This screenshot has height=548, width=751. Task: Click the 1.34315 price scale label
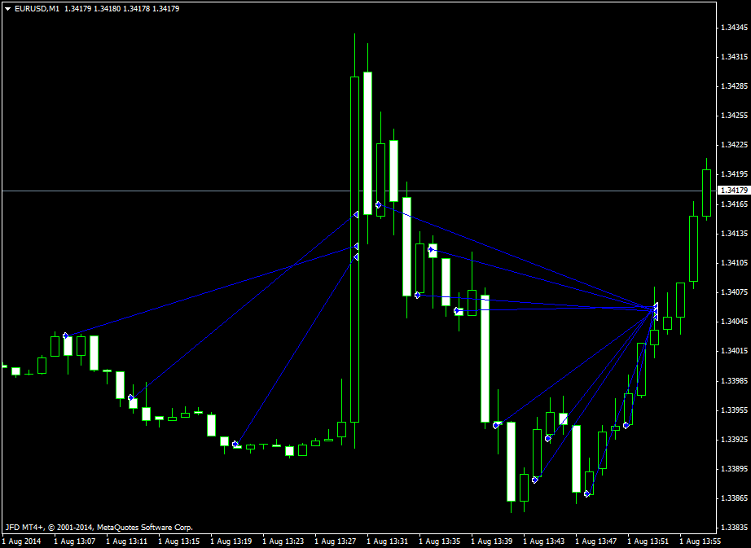pos(734,57)
